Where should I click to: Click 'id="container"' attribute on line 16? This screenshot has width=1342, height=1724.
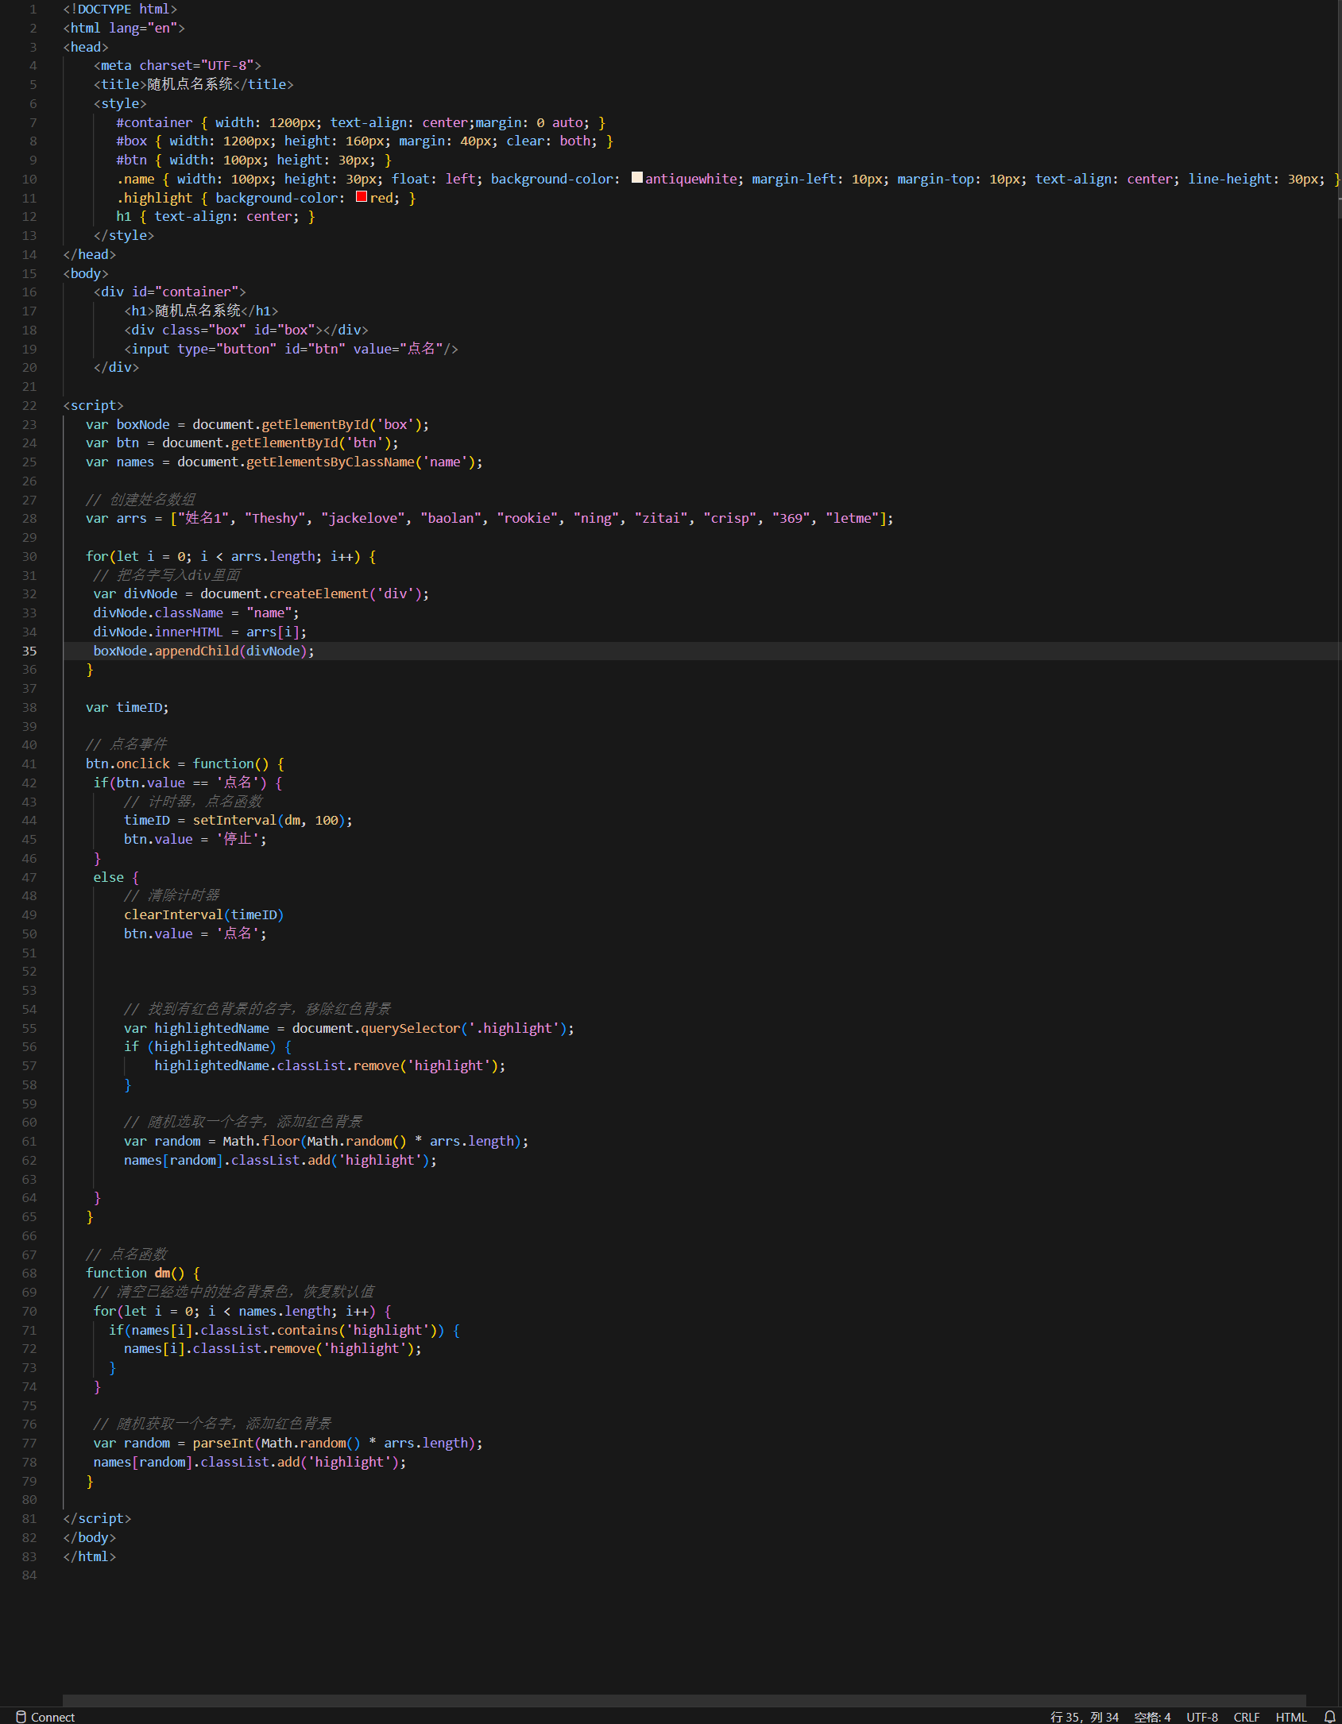185,292
